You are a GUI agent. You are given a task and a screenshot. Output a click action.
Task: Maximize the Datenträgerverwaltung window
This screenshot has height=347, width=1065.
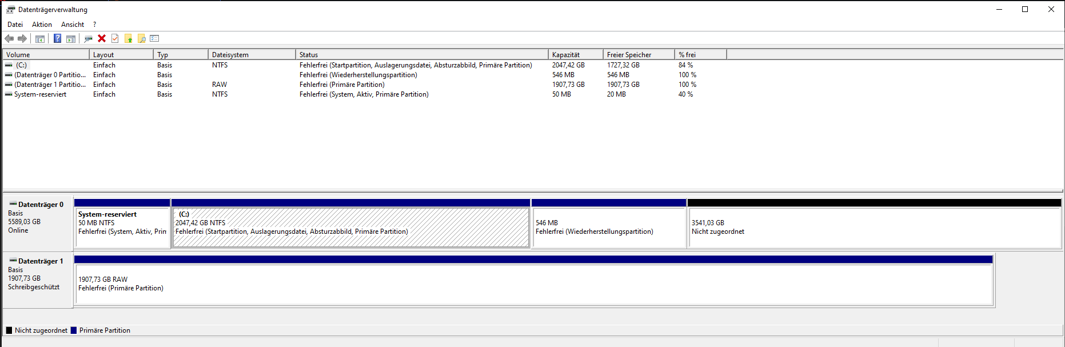pyautogui.click(x=1025, y=9)
